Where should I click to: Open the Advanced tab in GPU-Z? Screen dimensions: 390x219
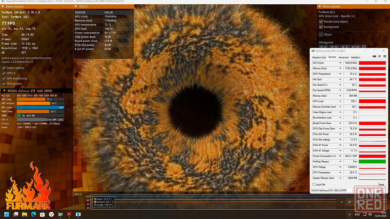tap(343, 57)
